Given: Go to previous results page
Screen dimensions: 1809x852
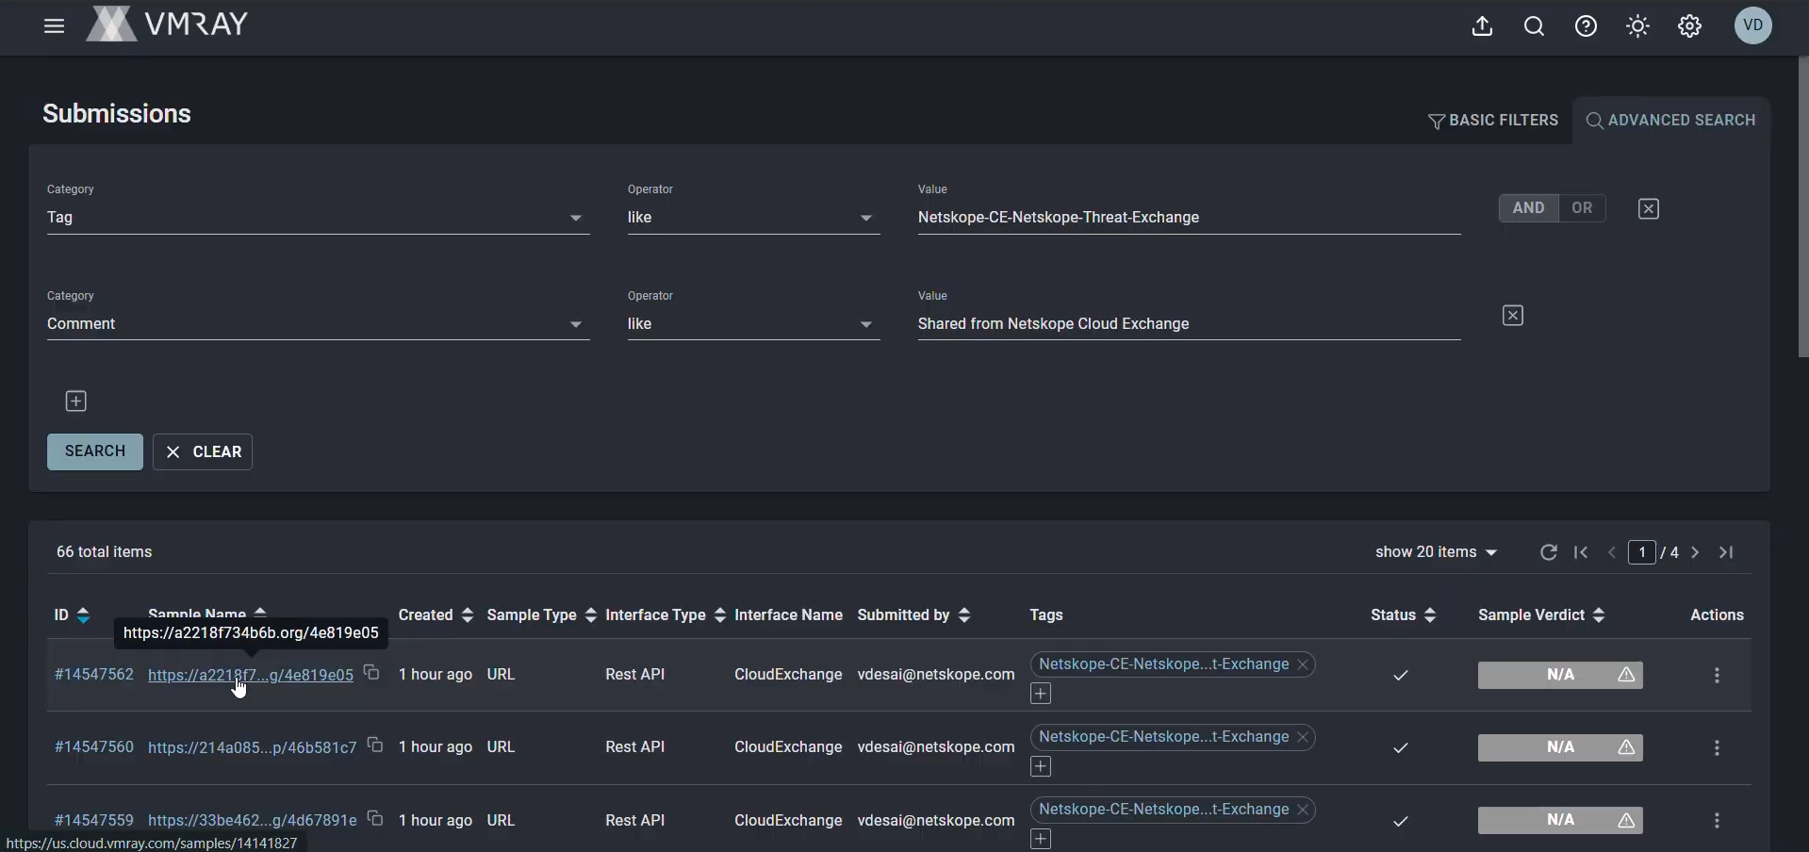Looking at the screenshot, I should click(1612, 552).
